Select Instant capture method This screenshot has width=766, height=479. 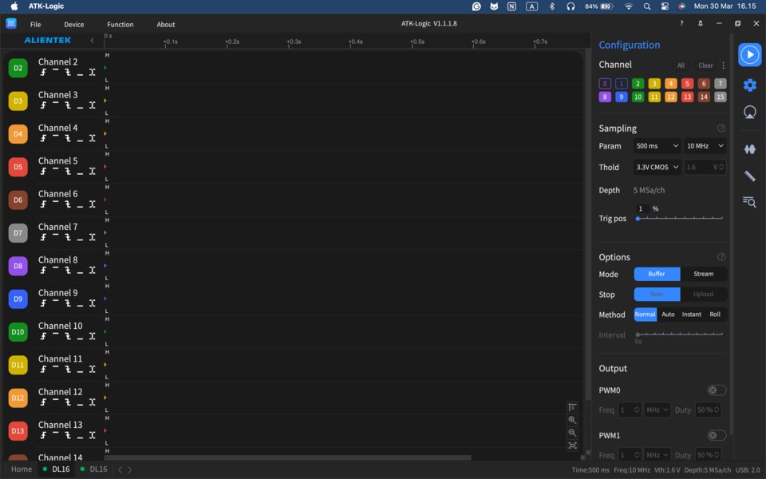coord(691,315)
